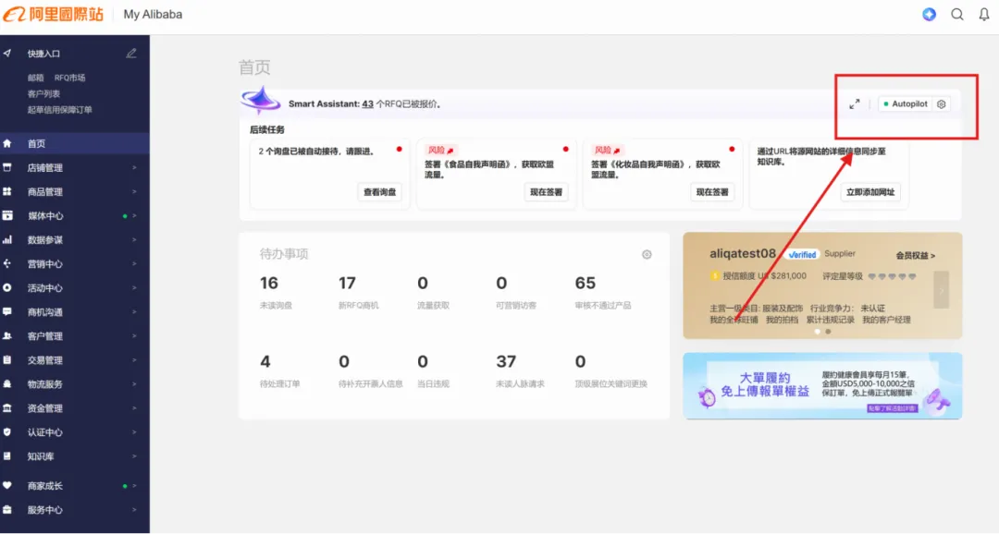The height and width of the screenshot is (534, 999).
Task: Open Autopilot settings gear icon
Action: (x=941, y=103)
